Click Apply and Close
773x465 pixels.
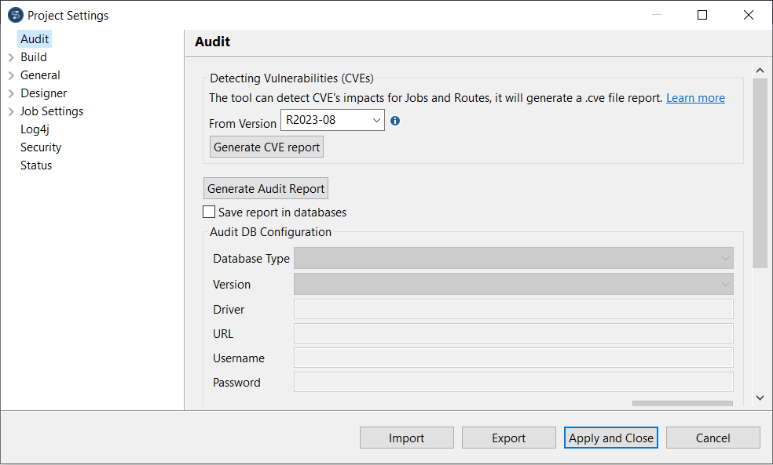610,438
